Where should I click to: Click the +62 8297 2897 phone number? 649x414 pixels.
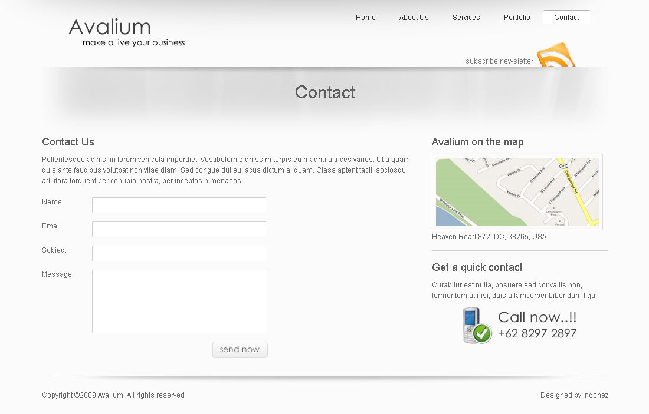[x=537, y=333]
